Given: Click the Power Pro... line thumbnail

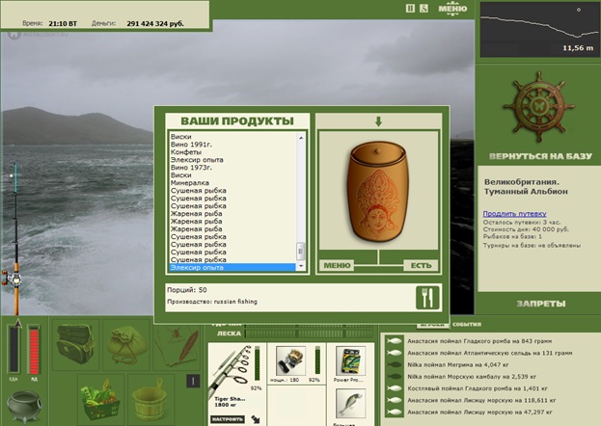Looking at the screenshot, I should point(351,360).
